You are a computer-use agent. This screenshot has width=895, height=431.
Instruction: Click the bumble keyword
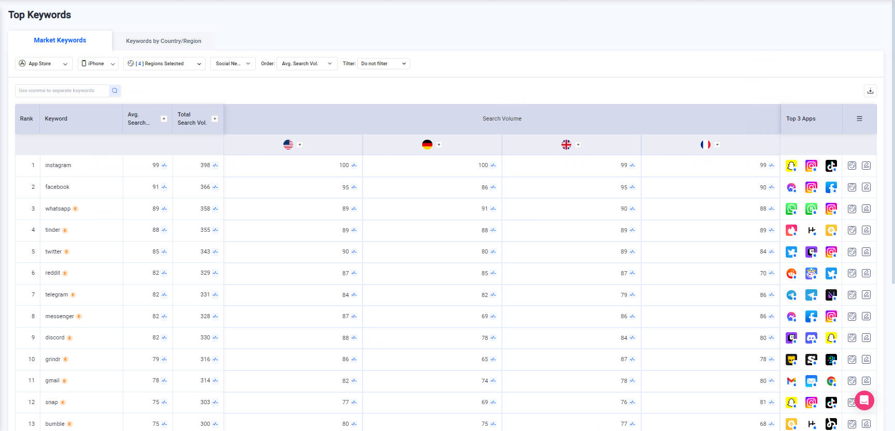click(55, 424)
